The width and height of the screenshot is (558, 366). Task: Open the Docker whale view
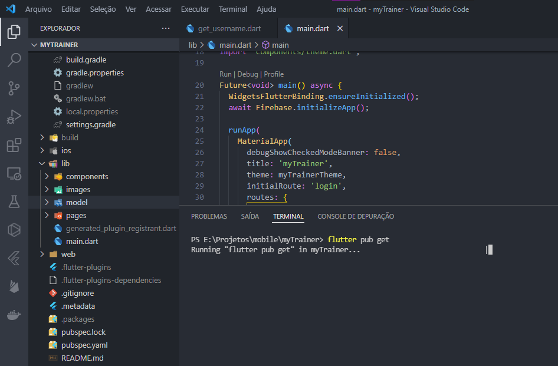pos(14,315)
